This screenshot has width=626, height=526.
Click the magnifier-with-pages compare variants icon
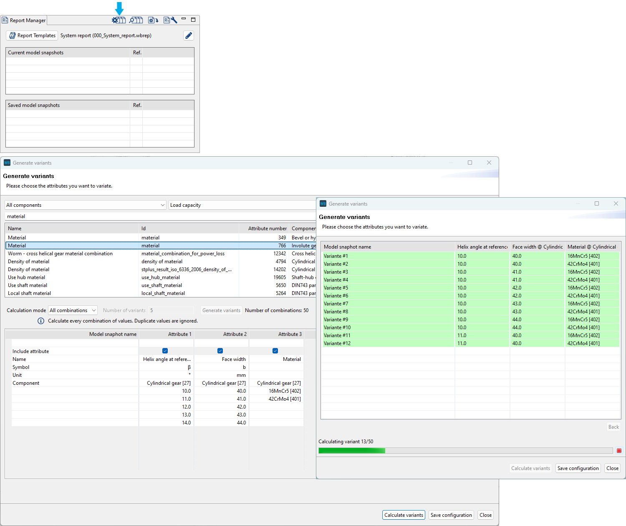136,20
